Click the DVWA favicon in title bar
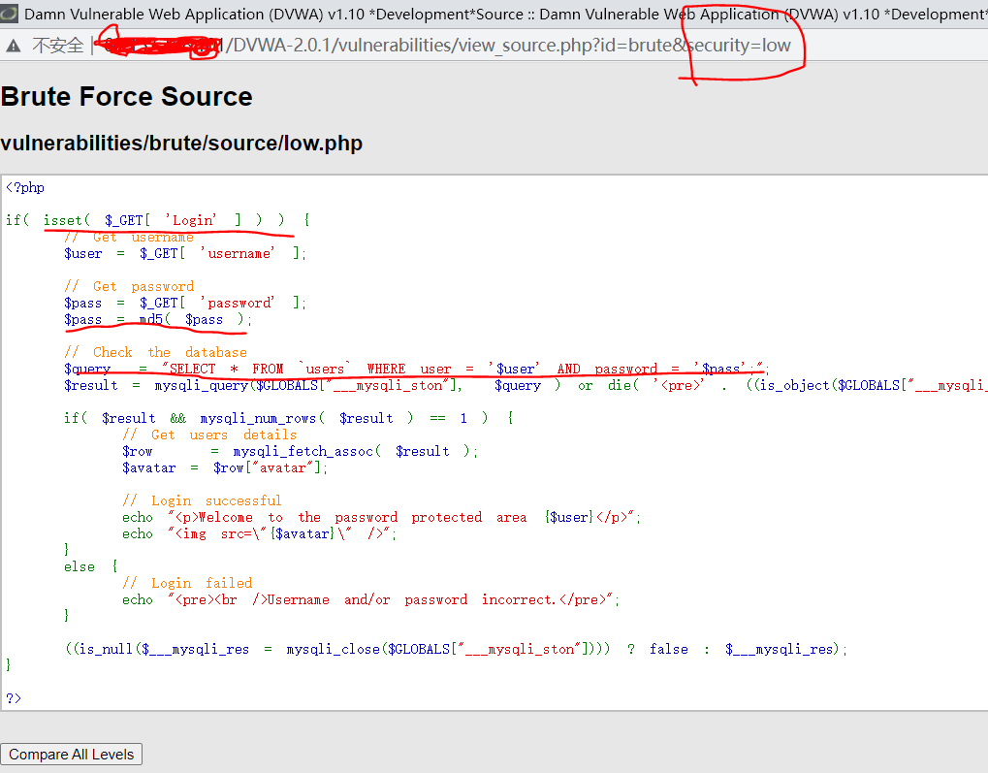This screenshot has width=988, height=773. [x=9, y=14]
